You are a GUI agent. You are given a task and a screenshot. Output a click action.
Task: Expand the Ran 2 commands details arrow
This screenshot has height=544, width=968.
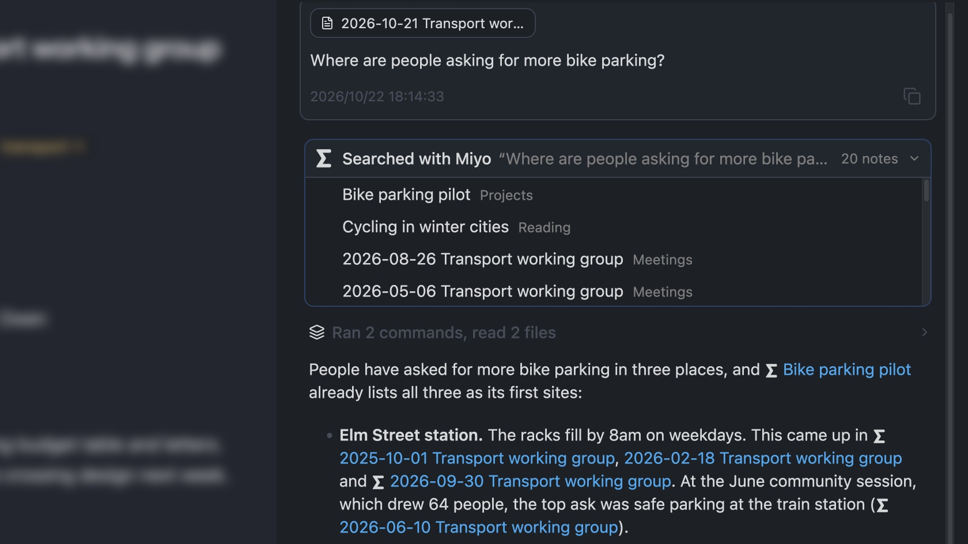coord(924,332)
